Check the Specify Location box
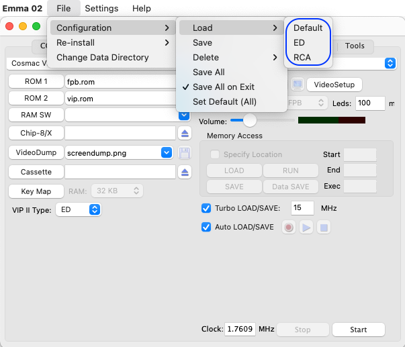Image resolution: width=405 pixels, height=347 pixels. pyautogui.click(x=215, y=154)
